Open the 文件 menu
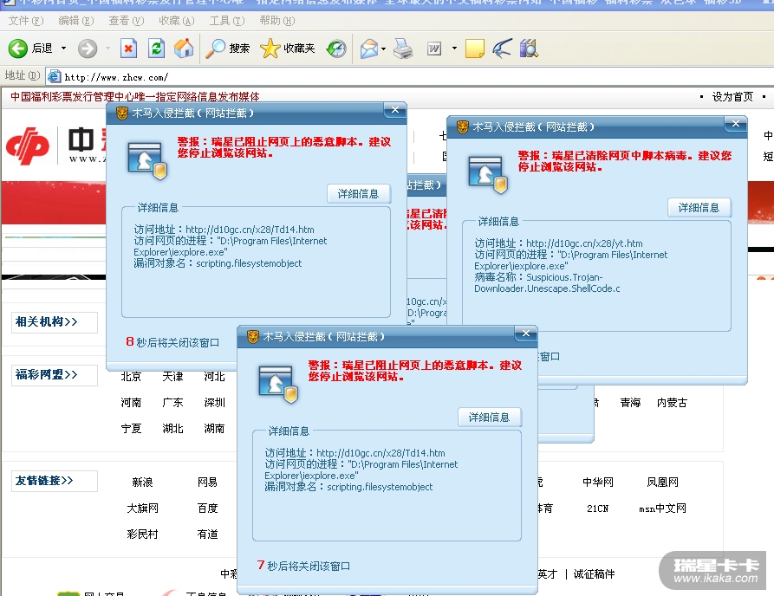The width and height of the screenshot is (774, 596). (x=26, y=21)
